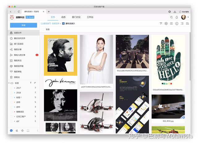
Task: Open the IMG_8930.jpg thumbnail
Action: click(168, 106)
